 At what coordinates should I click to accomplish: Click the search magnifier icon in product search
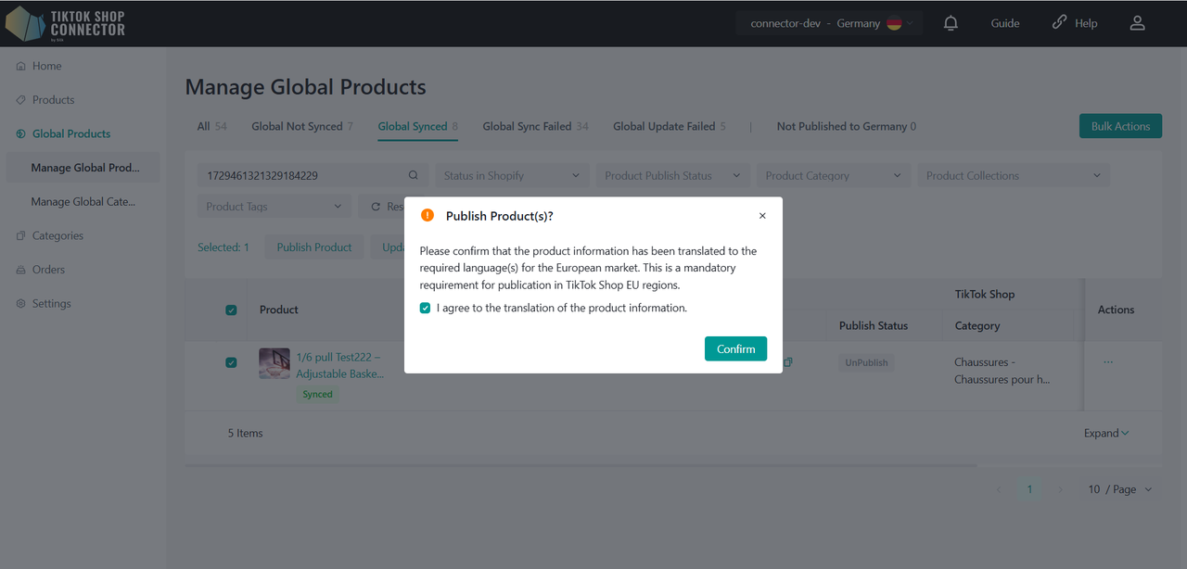(414, 176)
